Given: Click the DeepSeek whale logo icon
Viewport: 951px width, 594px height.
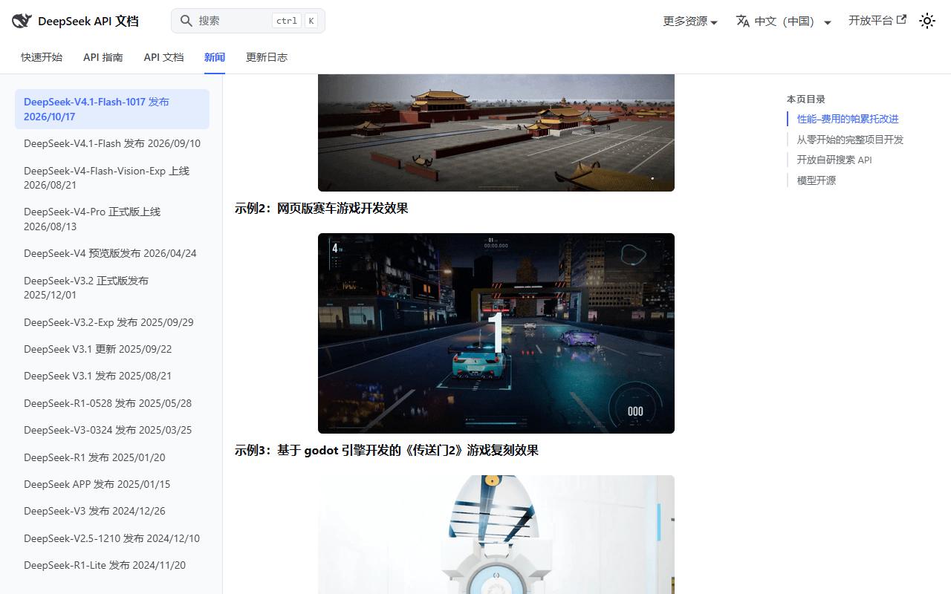Looking at the screenshot, I should tap(22, 21).
